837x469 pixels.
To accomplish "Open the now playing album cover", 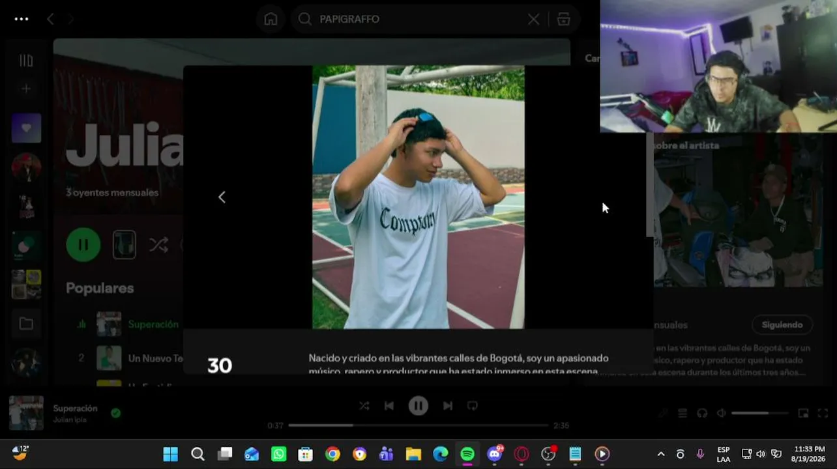I will (26, 413).
